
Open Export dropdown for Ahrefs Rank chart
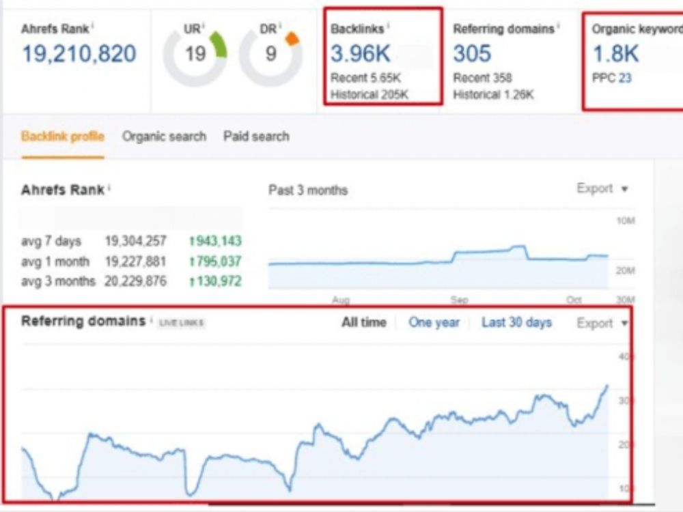tap(602, 189)
